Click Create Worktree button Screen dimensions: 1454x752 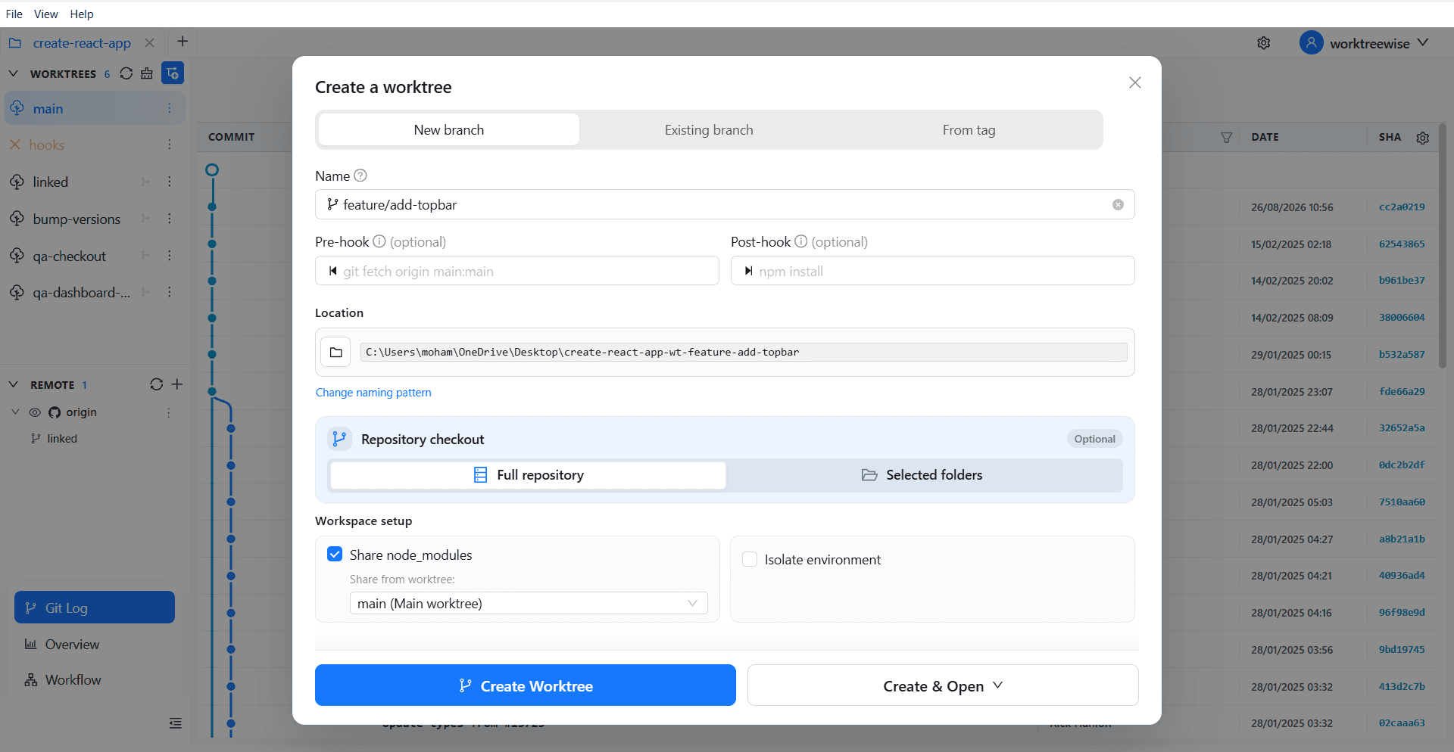(526, 685)
